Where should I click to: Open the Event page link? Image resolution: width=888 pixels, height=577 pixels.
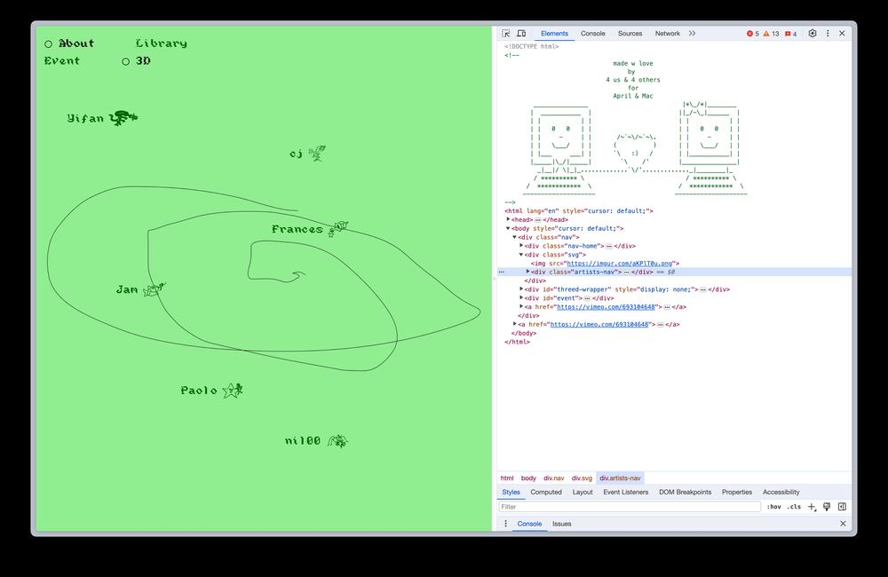(62, 60)
